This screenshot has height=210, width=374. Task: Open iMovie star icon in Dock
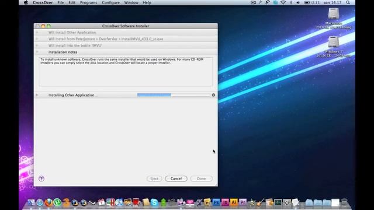252,202
